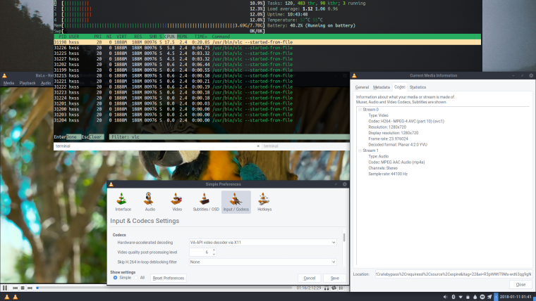The image size is (536, 301).
Task: Collapse the tray with the blue arrow
Action: [x=496, y=297]
